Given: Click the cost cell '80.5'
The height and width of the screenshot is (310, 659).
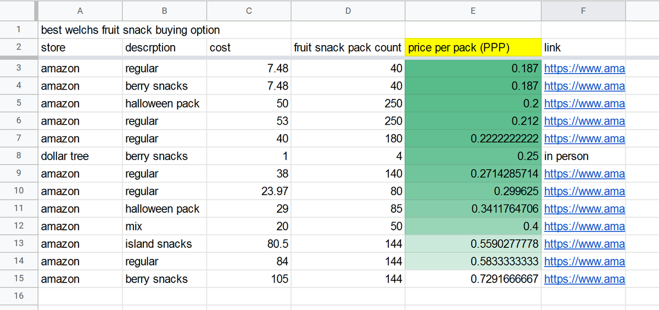Looking at the screenshot, I should click(249, 244).
